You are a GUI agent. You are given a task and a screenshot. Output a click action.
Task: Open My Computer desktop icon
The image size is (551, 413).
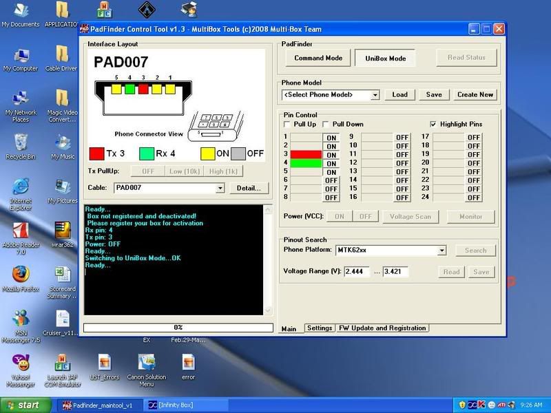(21, 60)
